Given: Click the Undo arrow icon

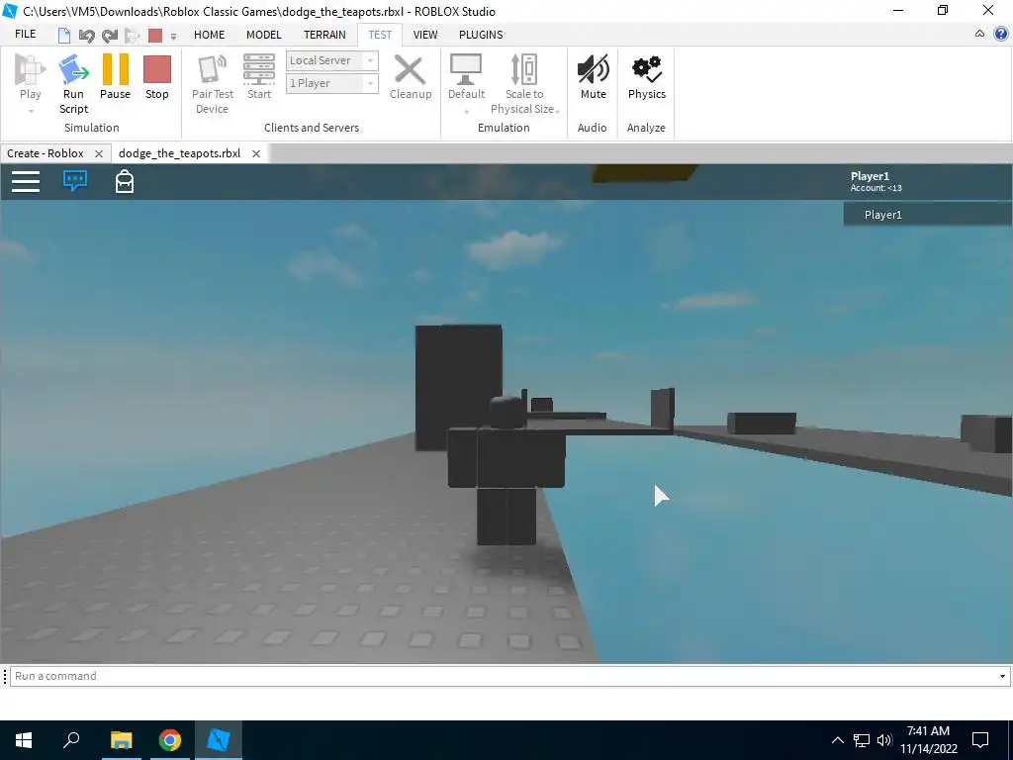Looking at the screenshot, I should pyautogui.click(x=87, y=35).
